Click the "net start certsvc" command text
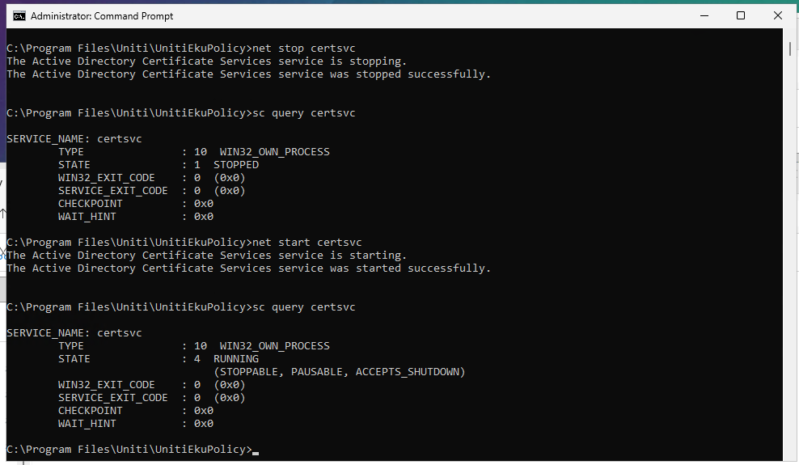Viewport: 799px width, 465px height. click(x=307, y=243)
